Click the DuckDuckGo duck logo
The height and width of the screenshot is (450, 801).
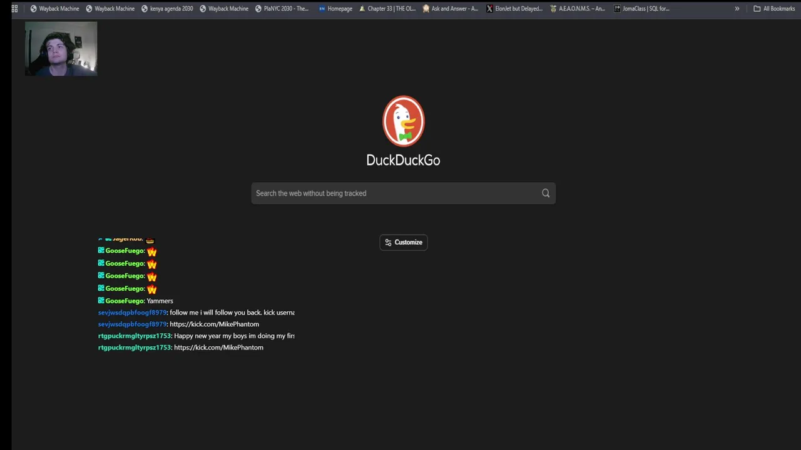click(404, 121)
